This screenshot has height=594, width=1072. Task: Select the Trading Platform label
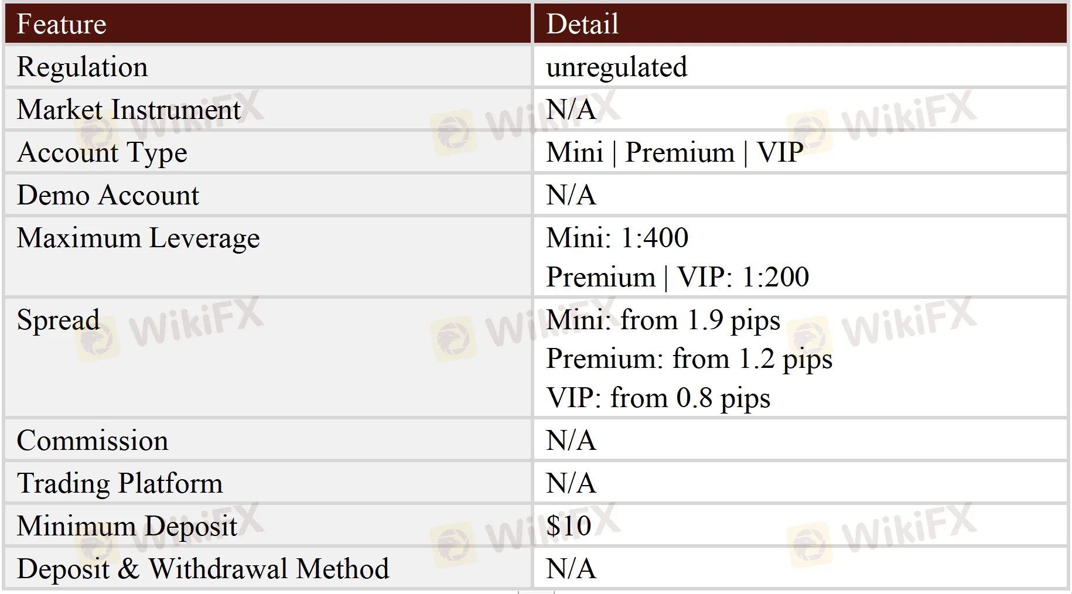click(120, 483)
